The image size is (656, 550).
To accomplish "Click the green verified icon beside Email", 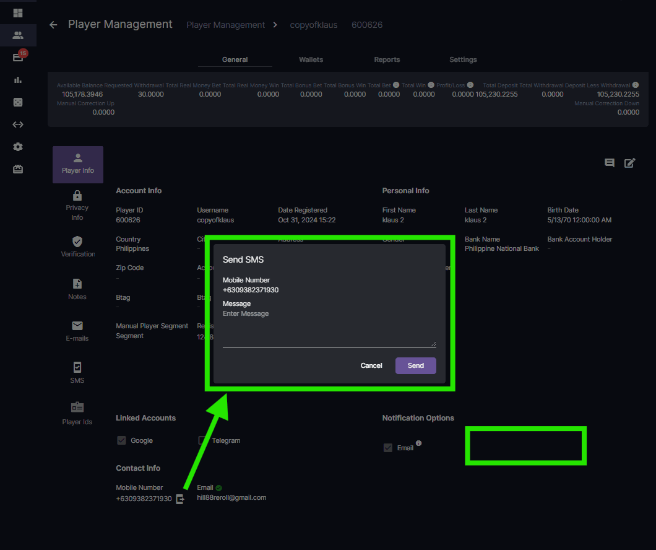I will 219,488.
